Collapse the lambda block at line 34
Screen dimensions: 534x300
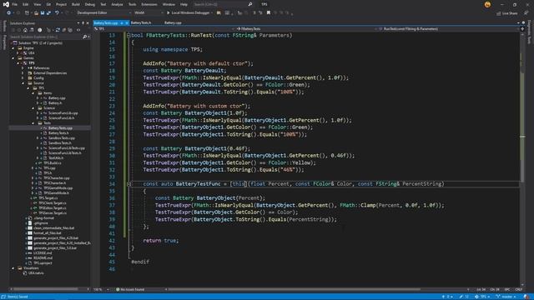coord(128,184)
